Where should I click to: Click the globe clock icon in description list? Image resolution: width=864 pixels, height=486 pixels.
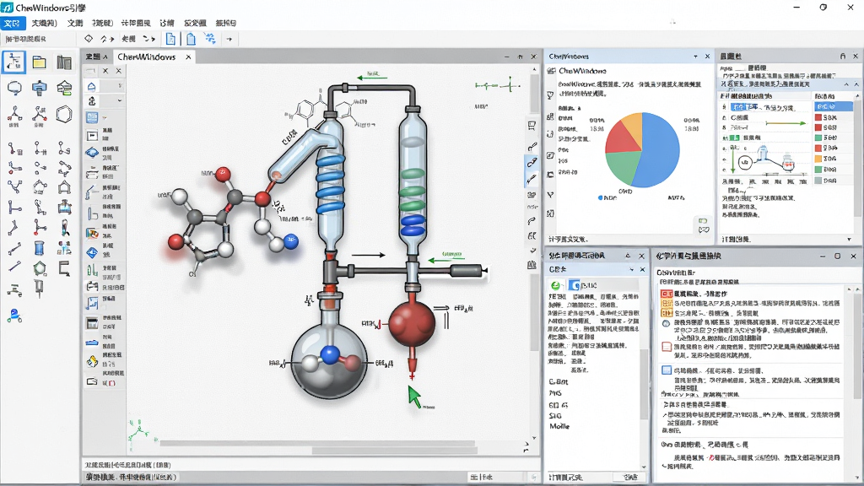(x=667, y=324)
